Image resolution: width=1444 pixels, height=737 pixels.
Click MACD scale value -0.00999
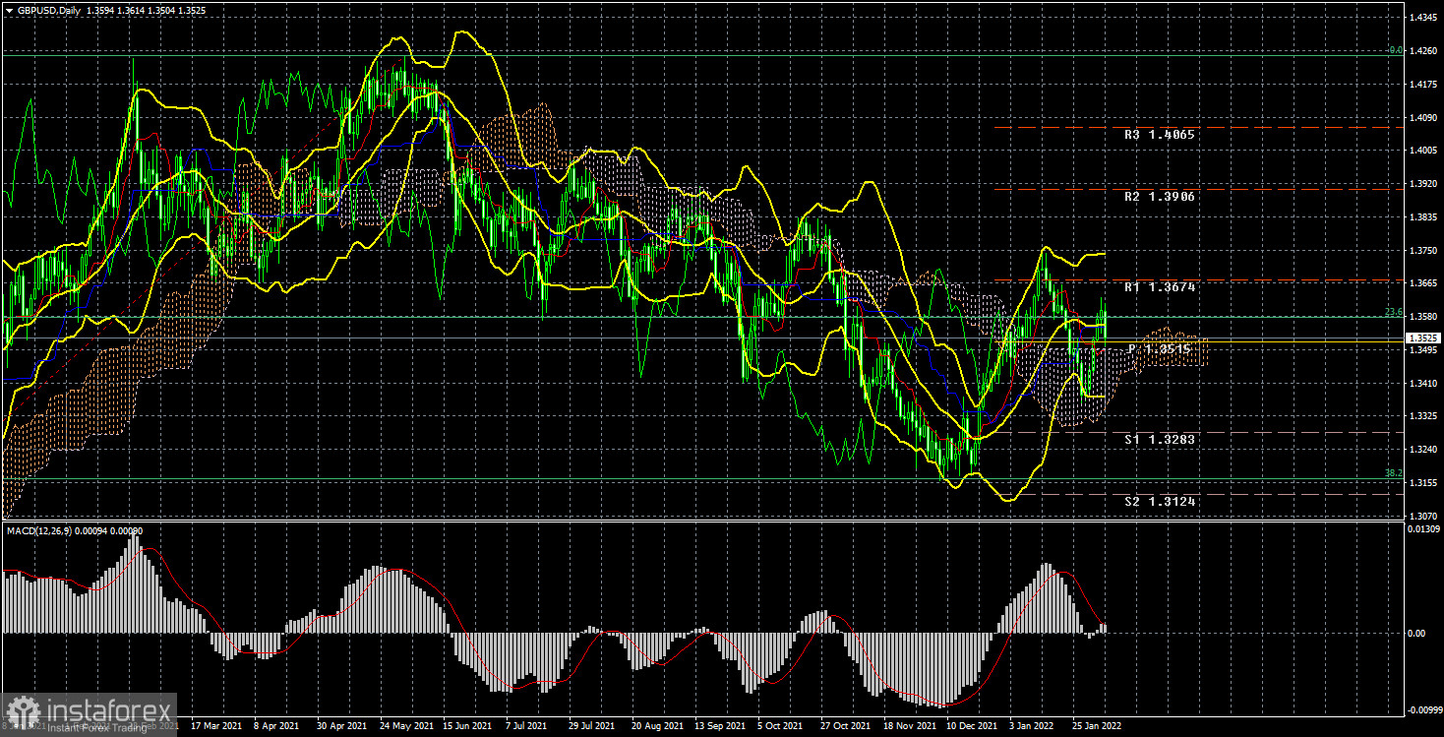[x=1424, y=708]
